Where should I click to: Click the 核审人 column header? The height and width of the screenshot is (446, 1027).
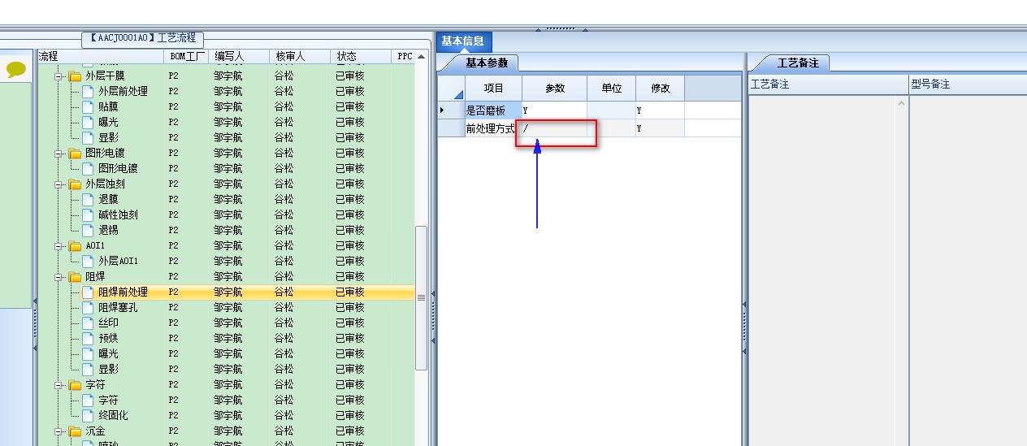(x=300, y=56)
